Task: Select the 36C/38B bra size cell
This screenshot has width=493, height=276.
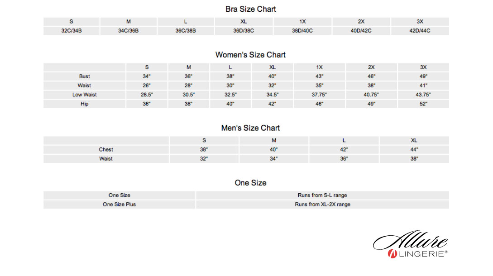Action: coord(186,31)
